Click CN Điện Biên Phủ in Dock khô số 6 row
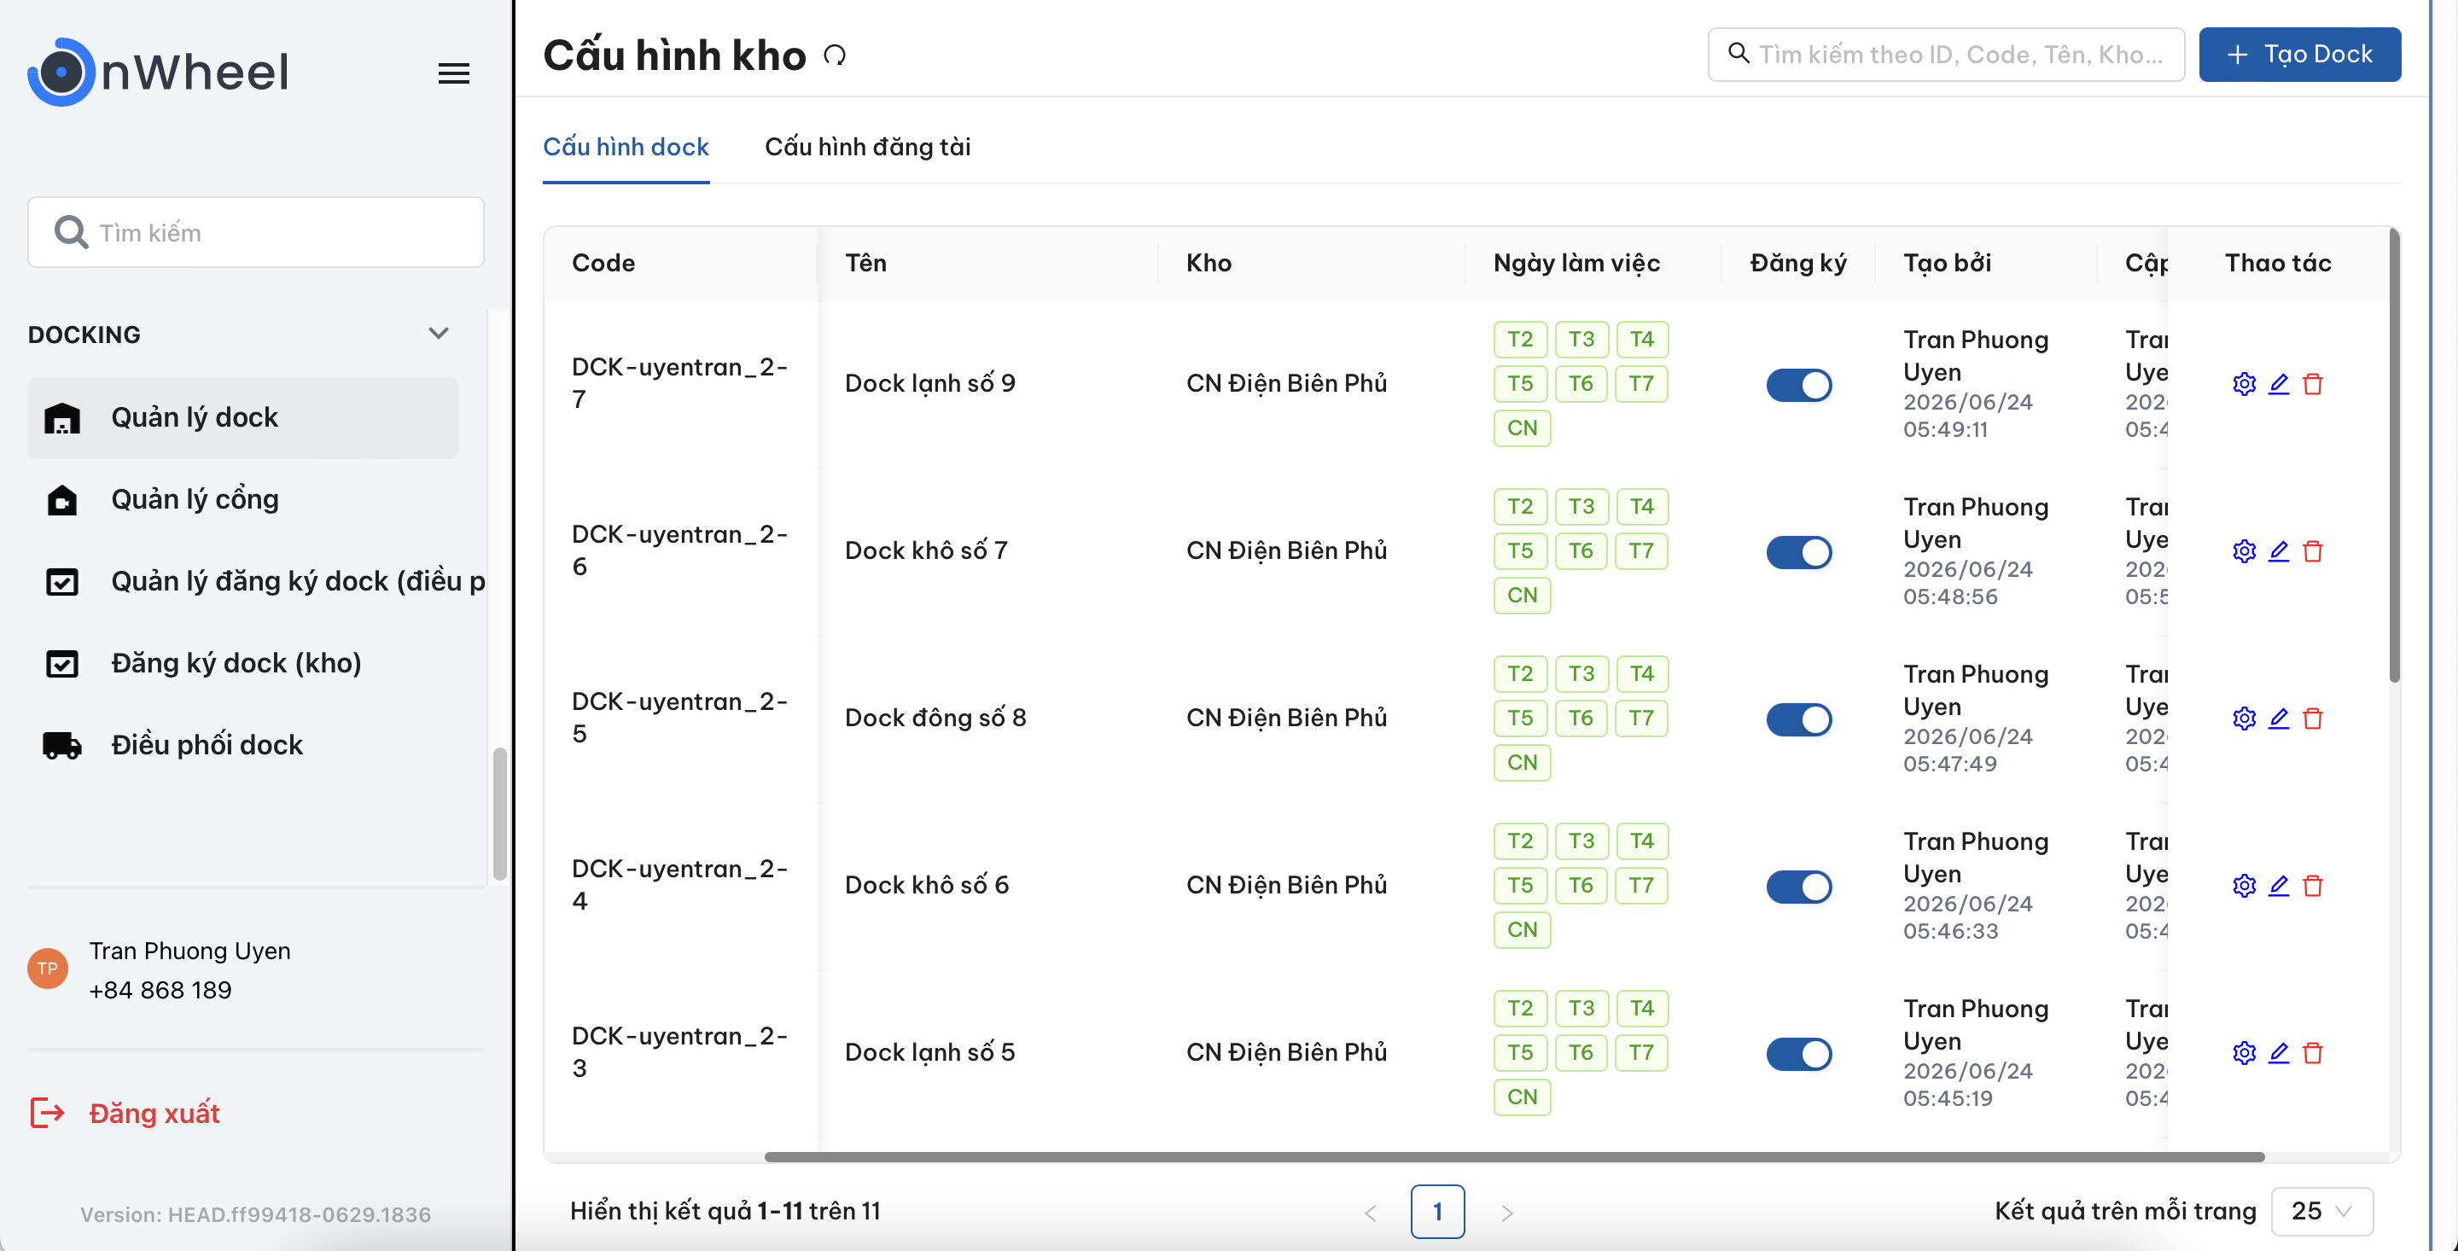 (x=1286, y=885)
